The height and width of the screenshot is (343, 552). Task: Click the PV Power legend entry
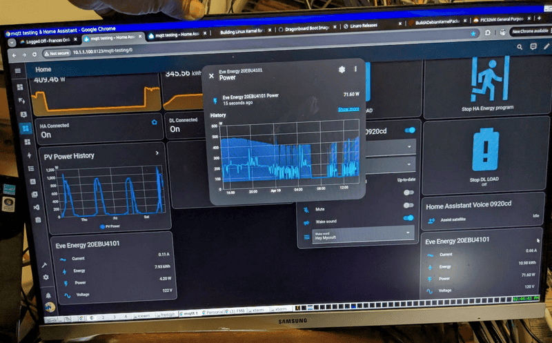pyautogui.click(x=110, y=226)
